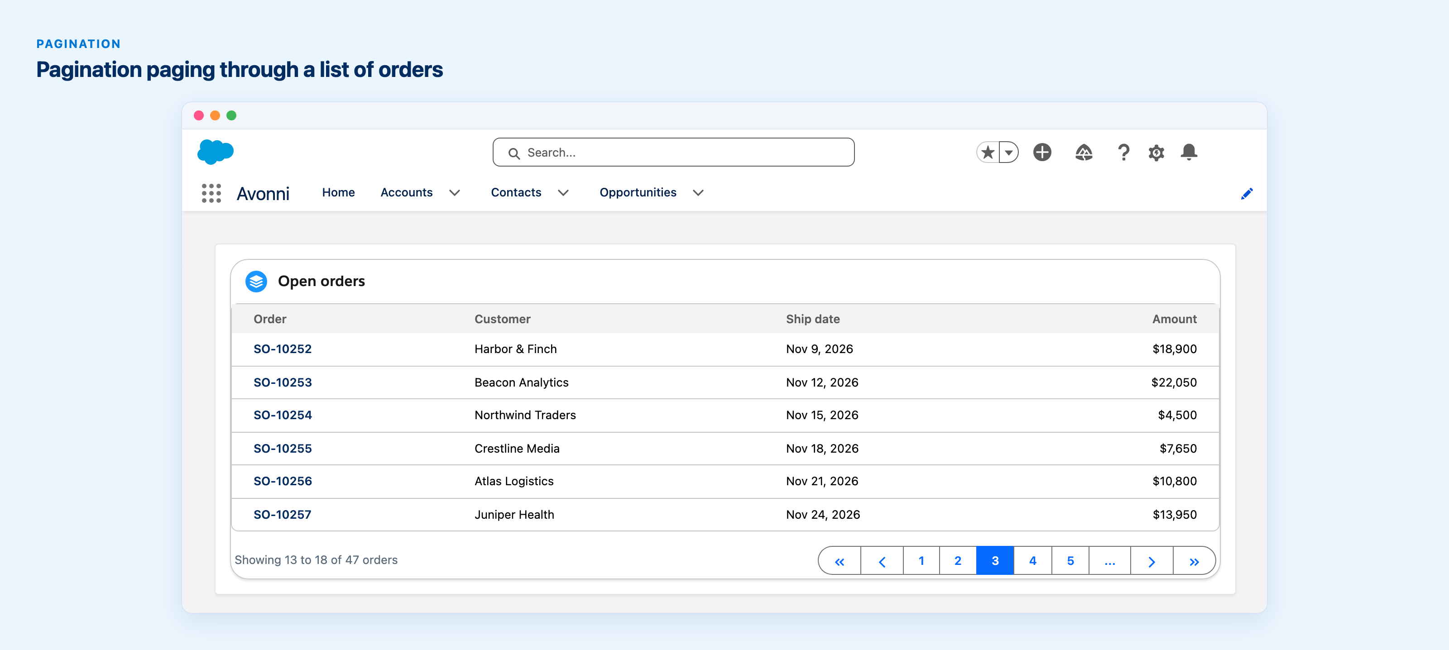The height and width of the screenshot is (650, 1449).
Task: Click the ellipsis more pages button
Action: pos(1110,560)
